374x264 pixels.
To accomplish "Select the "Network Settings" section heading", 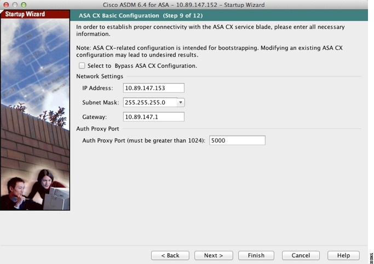I will tap(100, 76).
